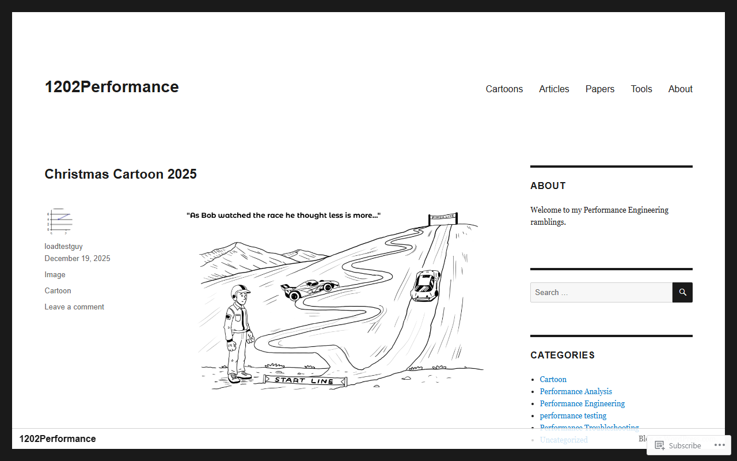
Task: Open the Cartoons menu item
Action: pyautogui.click(x=504, y=89)
